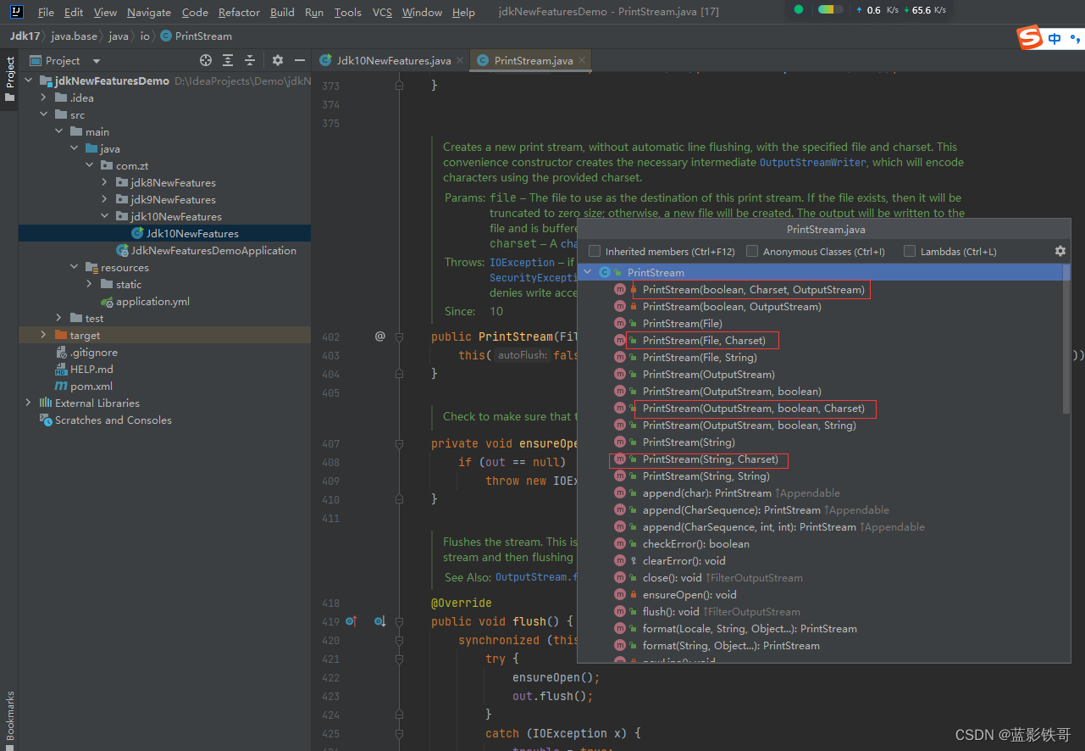Select checkError(): boolean method
The width and height of the screenshot is (1085, 751).
(x=696, y=543)
